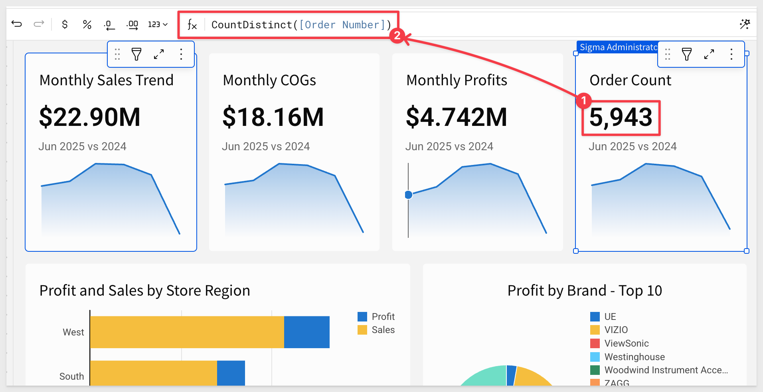This screenshot has width=763, height=392.
Task: Click the data point on Monthly Profits chart
Action: (408, 195)
